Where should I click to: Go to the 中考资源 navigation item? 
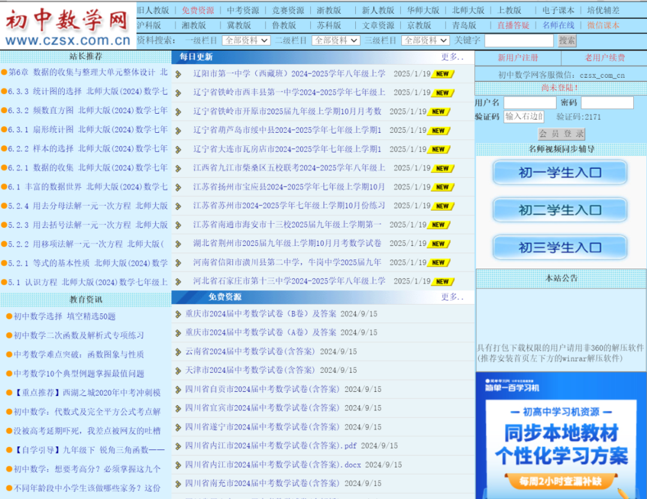(x=243, y=10)
